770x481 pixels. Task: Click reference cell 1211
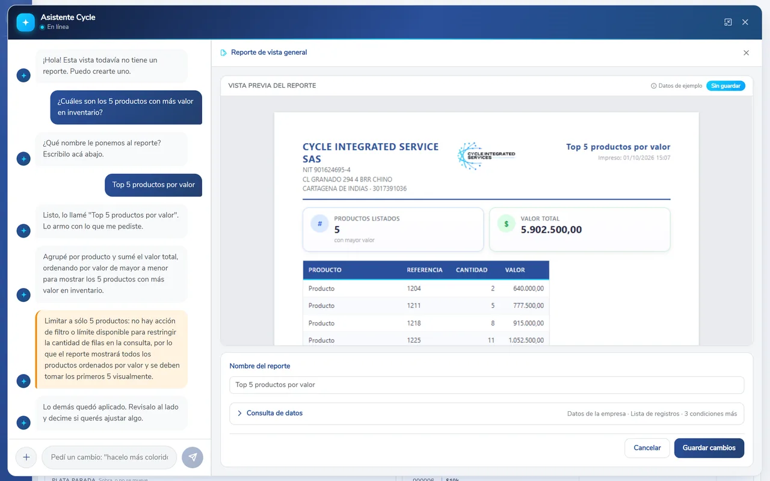coord(414,306)
